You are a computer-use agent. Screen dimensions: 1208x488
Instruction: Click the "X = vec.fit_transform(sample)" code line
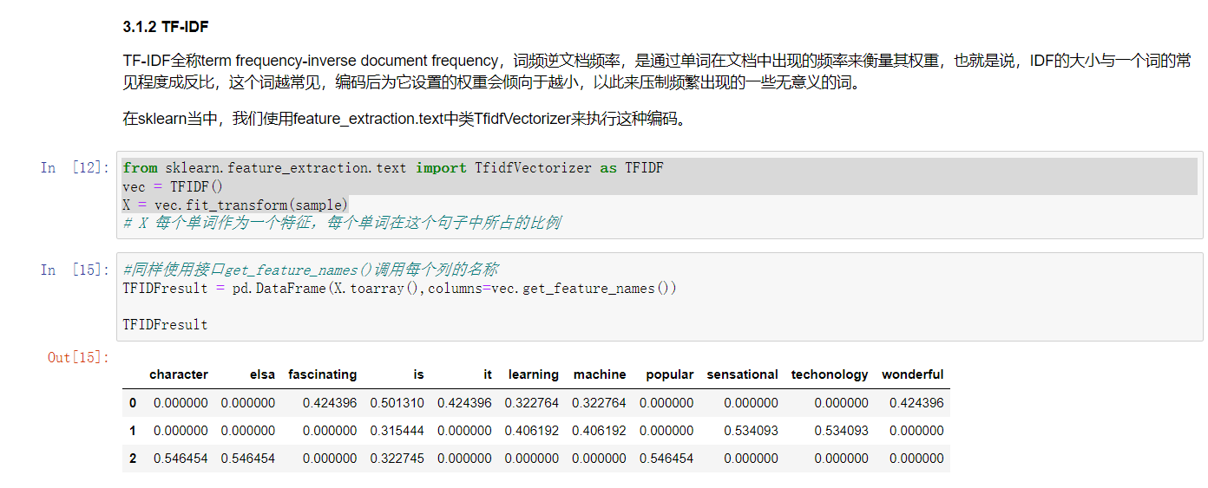tap(235, 205)
